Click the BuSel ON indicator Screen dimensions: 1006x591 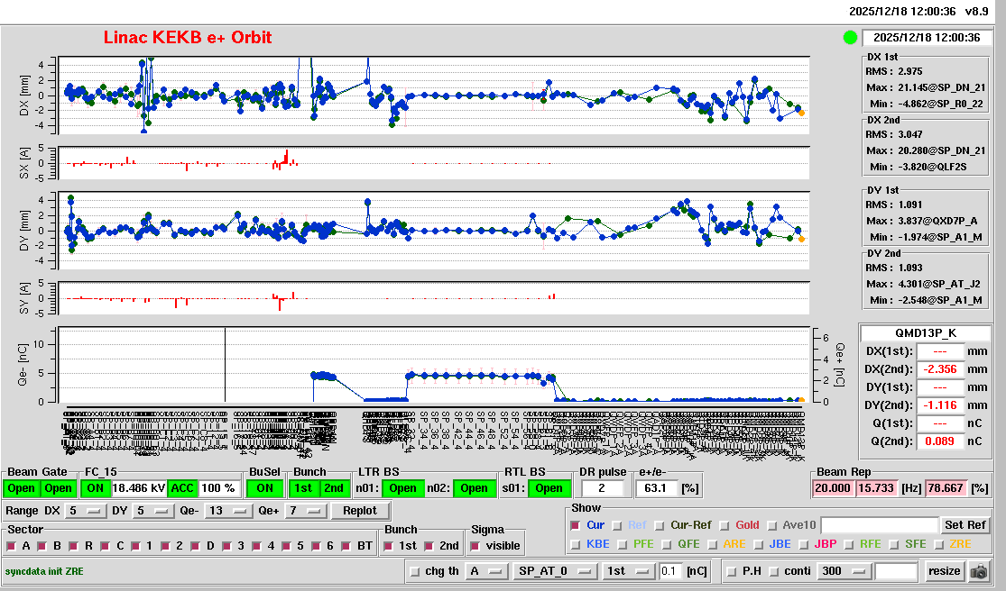[x=264, y=488]
